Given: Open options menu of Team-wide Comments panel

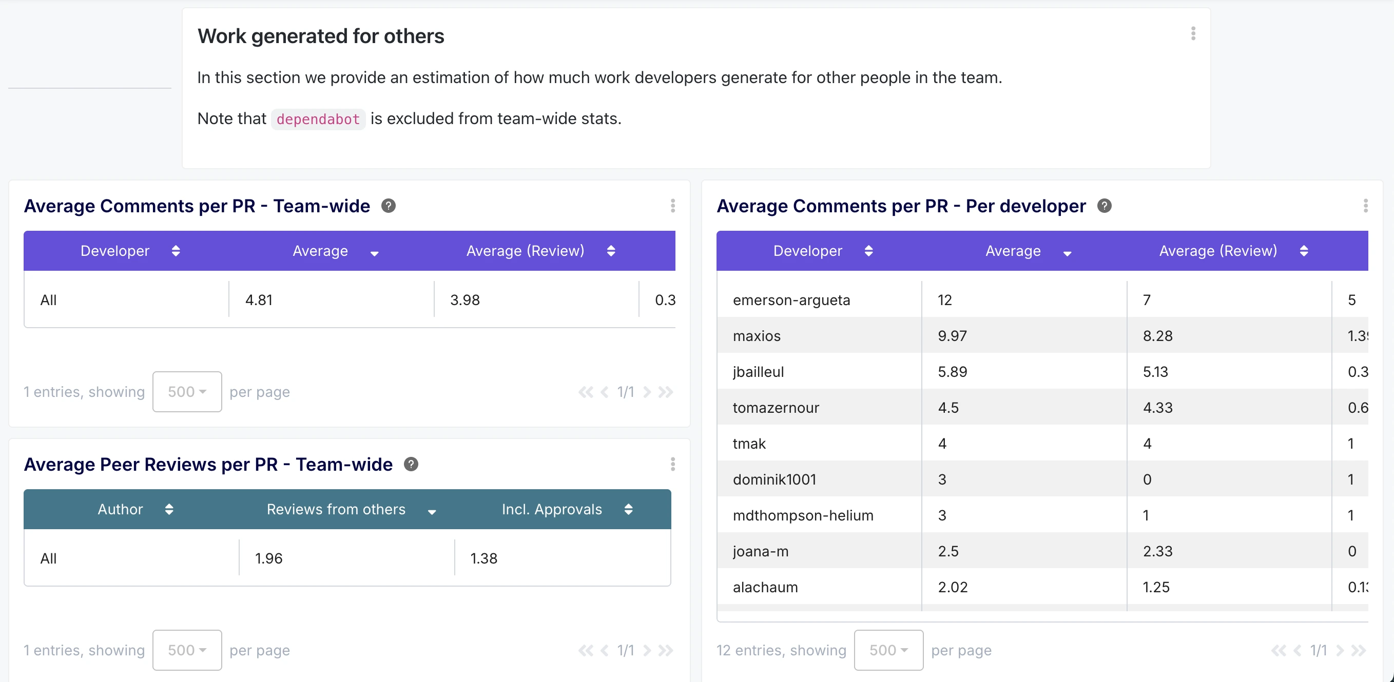Looking at the screenshot, I should click(x=672, y=206).
